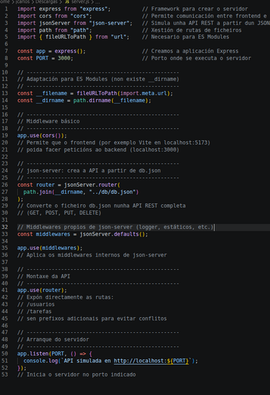Click line number 32 in the gutter
This screenshot has height=395, width=270.
click(x=5, y=227)
